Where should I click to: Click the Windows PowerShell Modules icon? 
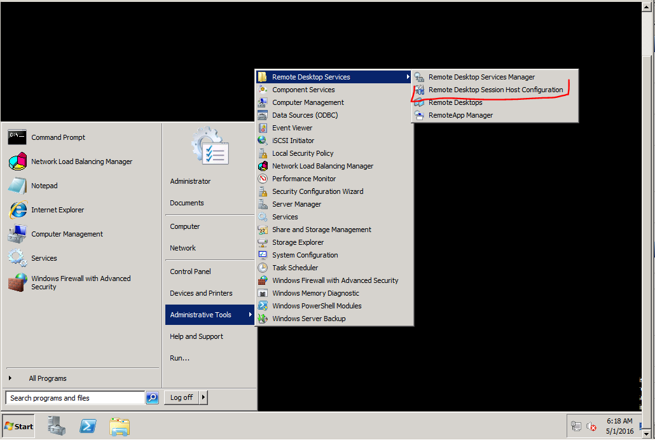click(263, 306)
